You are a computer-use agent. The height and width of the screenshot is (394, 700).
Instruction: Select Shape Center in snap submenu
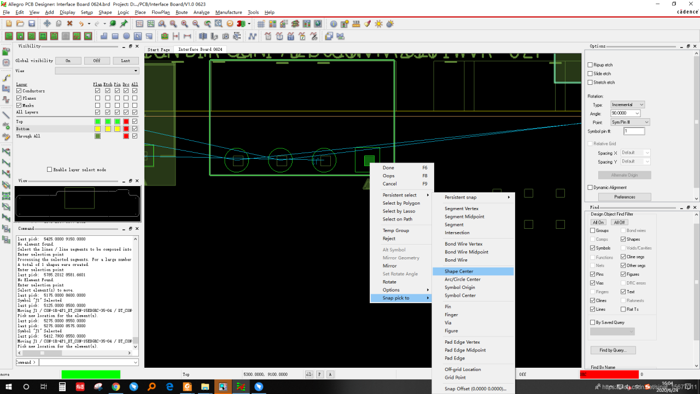click(x=459, y=271)
